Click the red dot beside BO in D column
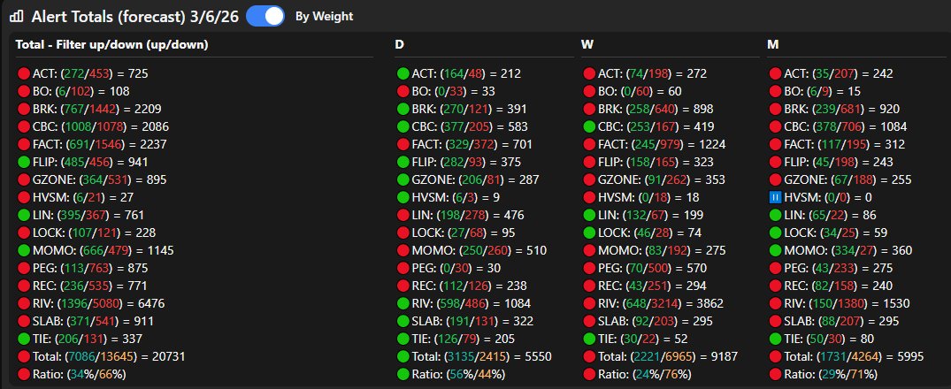The height and width of the screenshot is (389, 951). [x=403, y=91]
